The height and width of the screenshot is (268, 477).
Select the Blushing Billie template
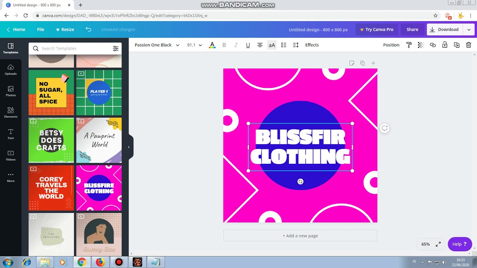click(99, 234)
